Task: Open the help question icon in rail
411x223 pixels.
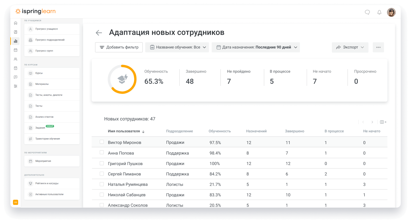Action: point(16,77)
